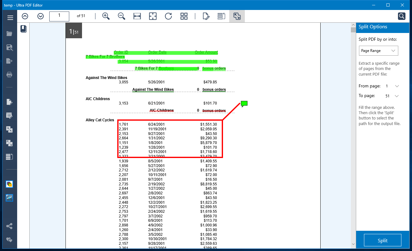Image resolution: width=412 pixels, height=251 pixels.
Task: Open the bookmarks panel
Action: coord(23,29)
